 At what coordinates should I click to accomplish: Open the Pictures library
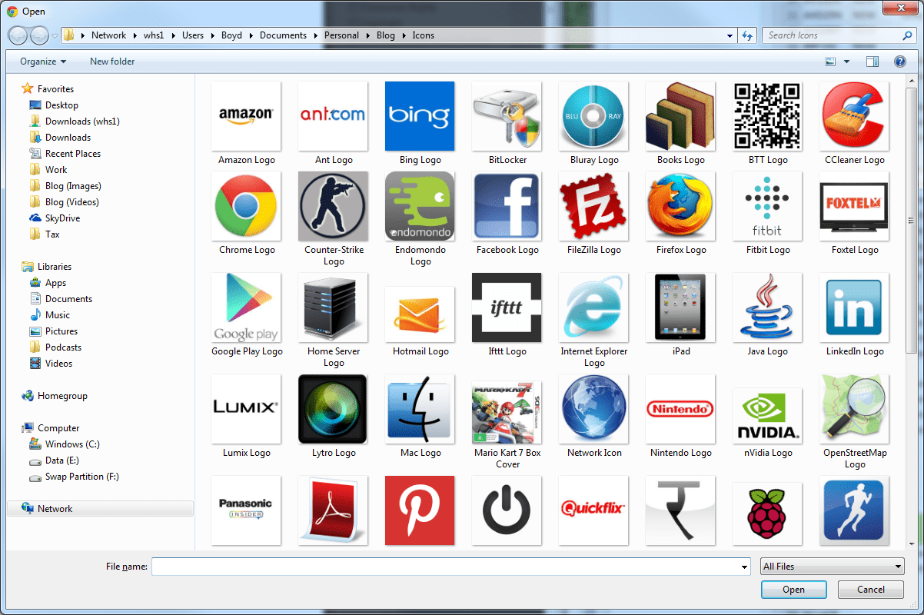pos(61,331)
